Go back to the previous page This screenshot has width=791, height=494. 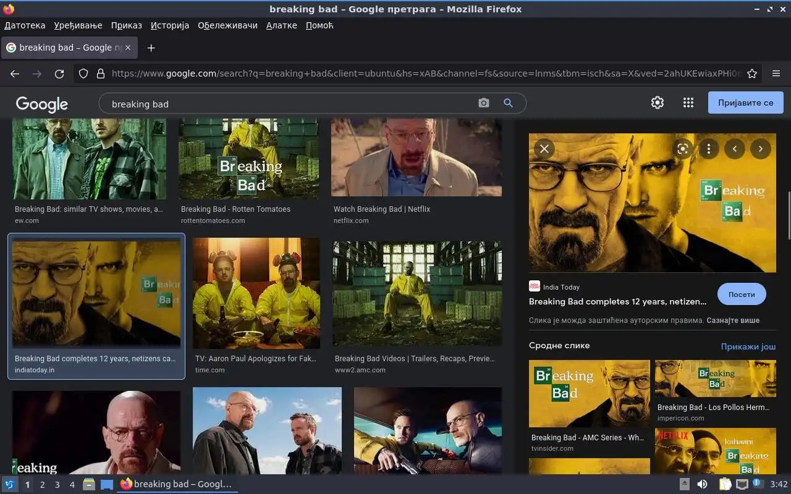tap(15, 73)
